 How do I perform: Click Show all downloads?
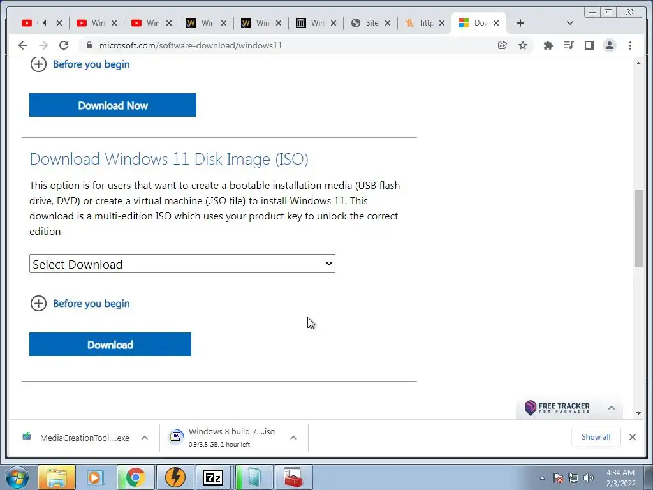pos(596,436)
